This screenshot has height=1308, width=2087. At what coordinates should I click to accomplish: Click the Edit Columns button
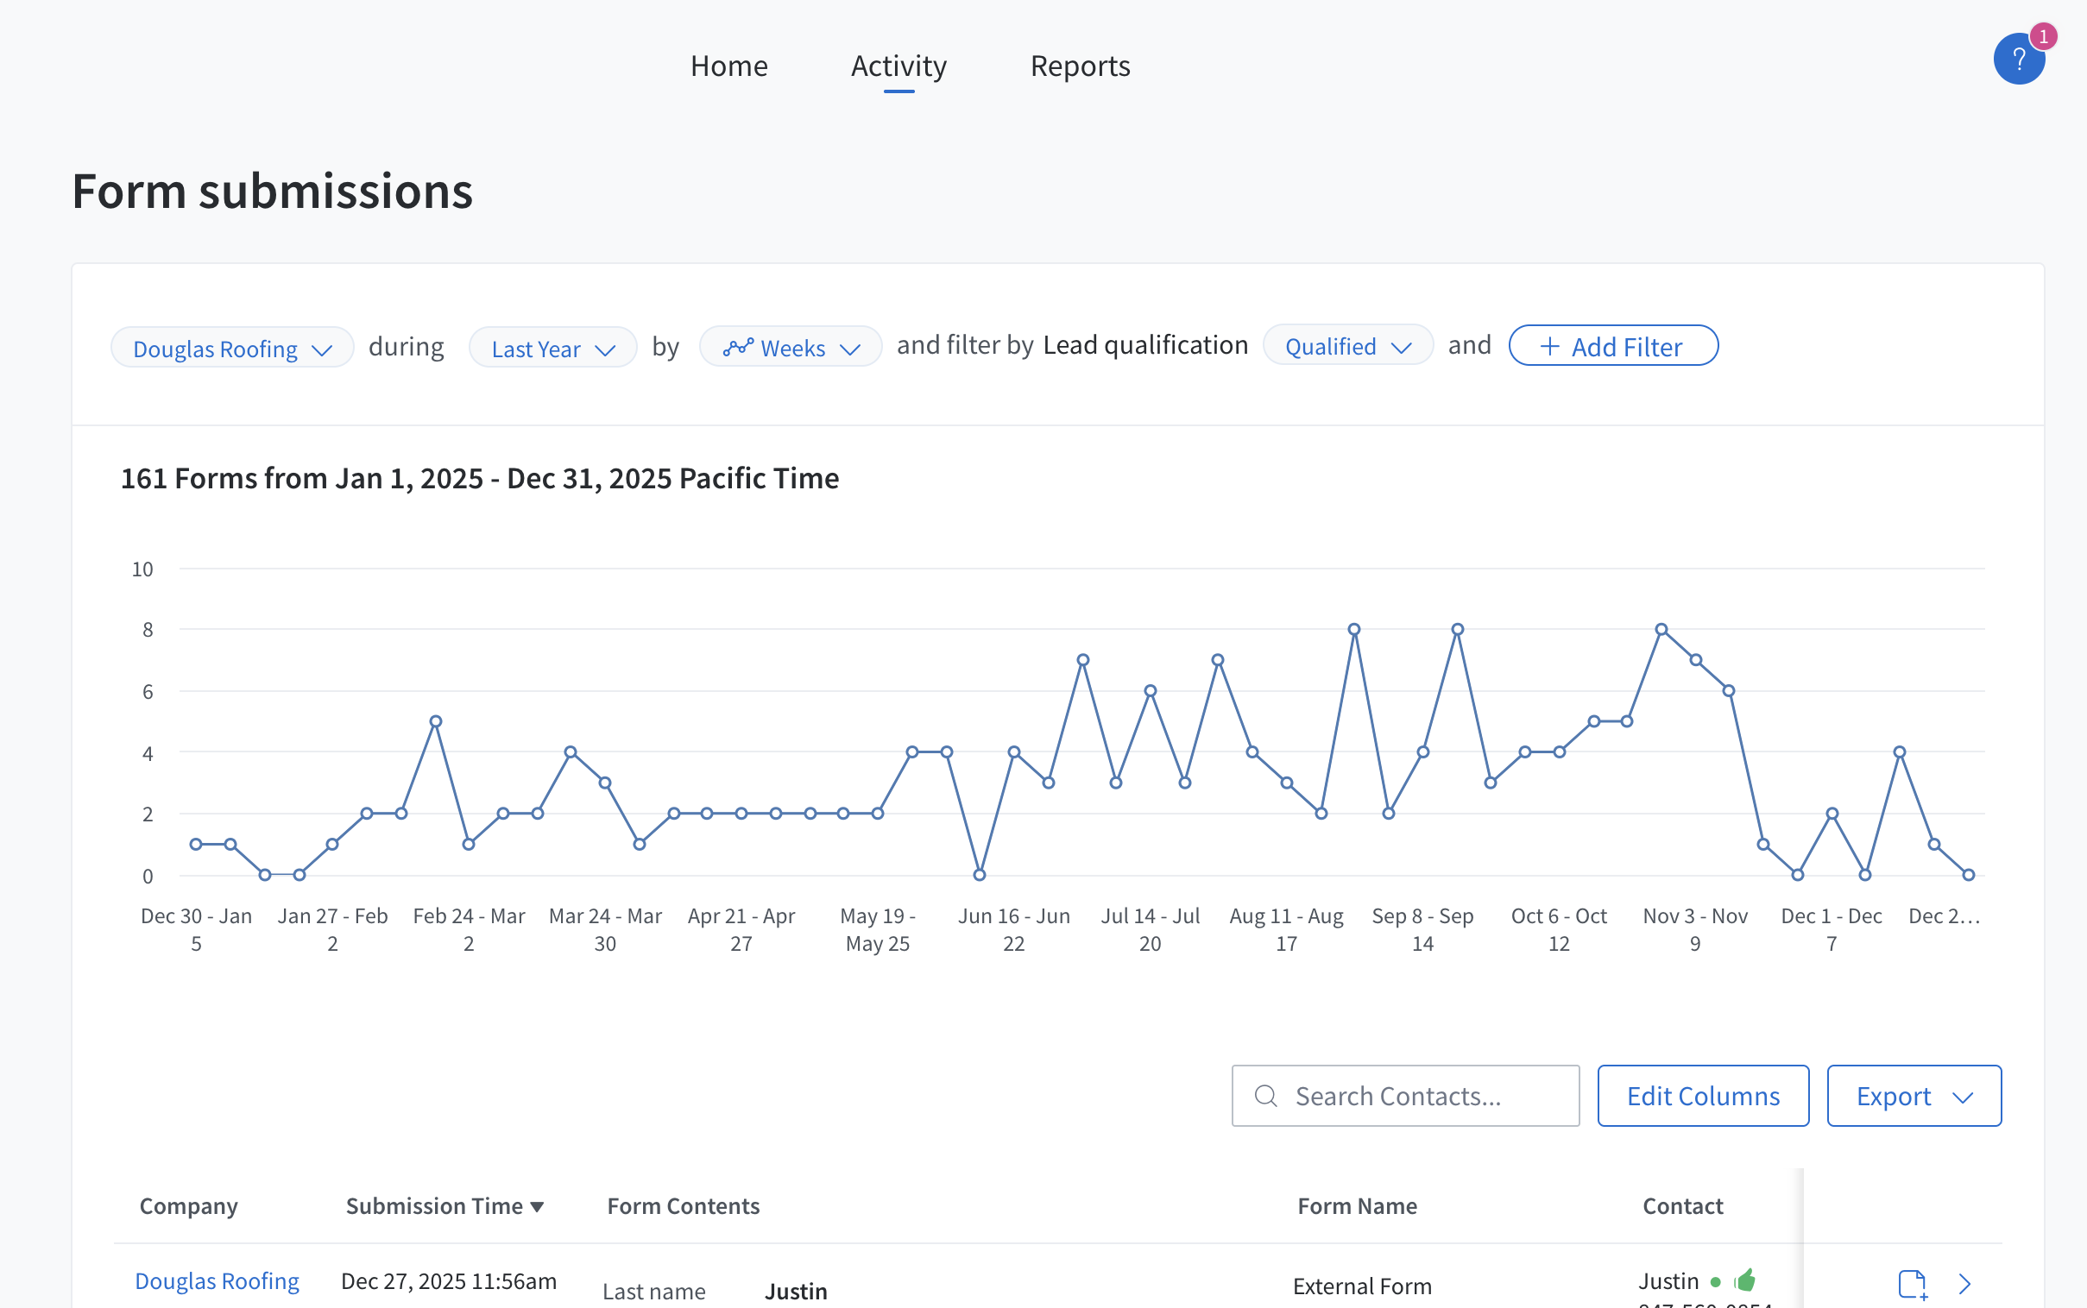pos(1702,1096)
